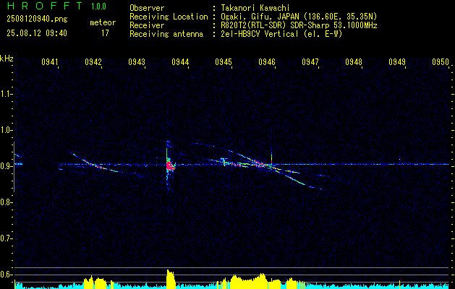Click the 0941 time marker

click(50, 62)
